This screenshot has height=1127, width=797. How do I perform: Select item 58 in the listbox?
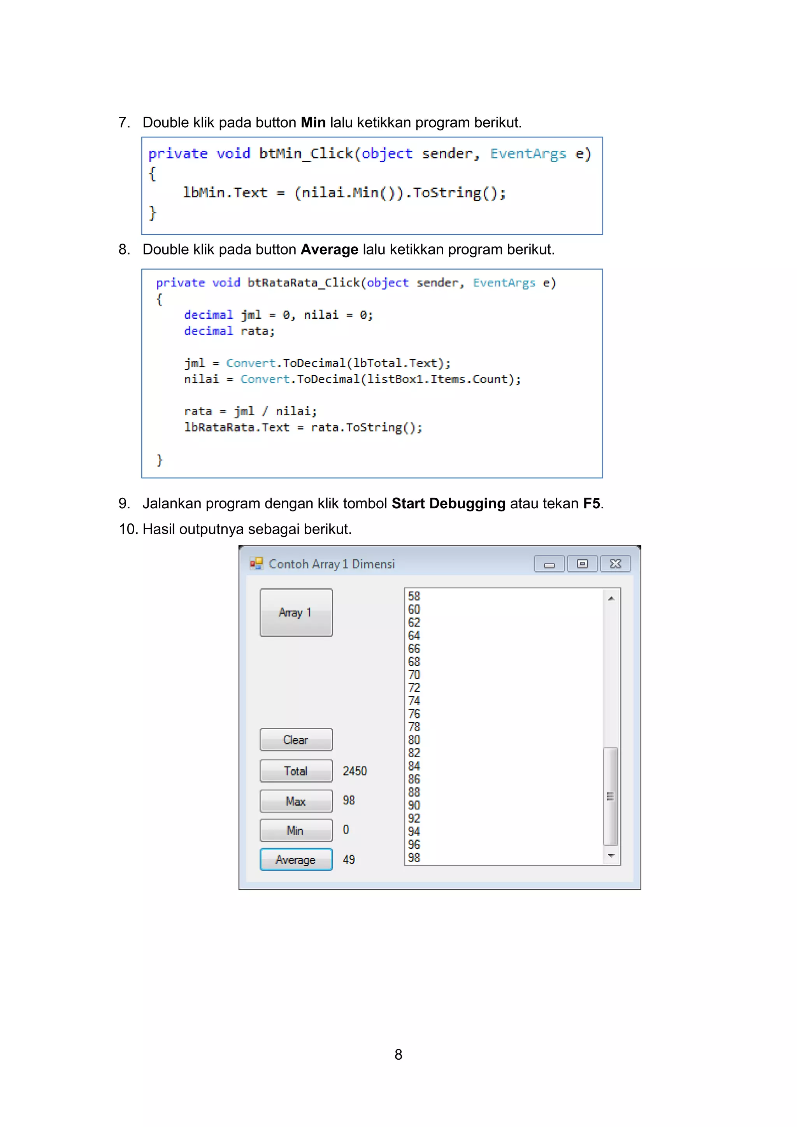(414, 597)
